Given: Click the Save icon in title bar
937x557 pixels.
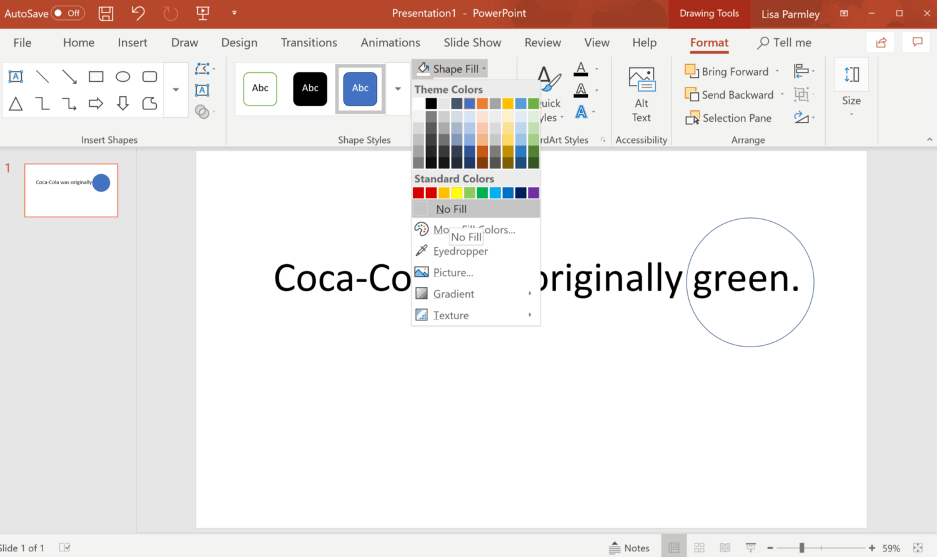Looking at the screenshot, I should pos(106,13).
